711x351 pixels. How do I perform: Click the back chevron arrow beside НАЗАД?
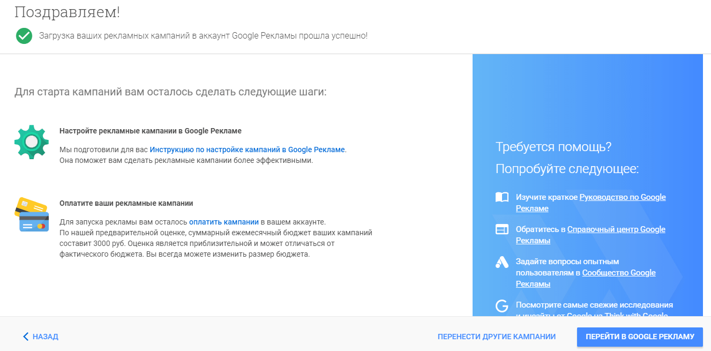(25, 336)
